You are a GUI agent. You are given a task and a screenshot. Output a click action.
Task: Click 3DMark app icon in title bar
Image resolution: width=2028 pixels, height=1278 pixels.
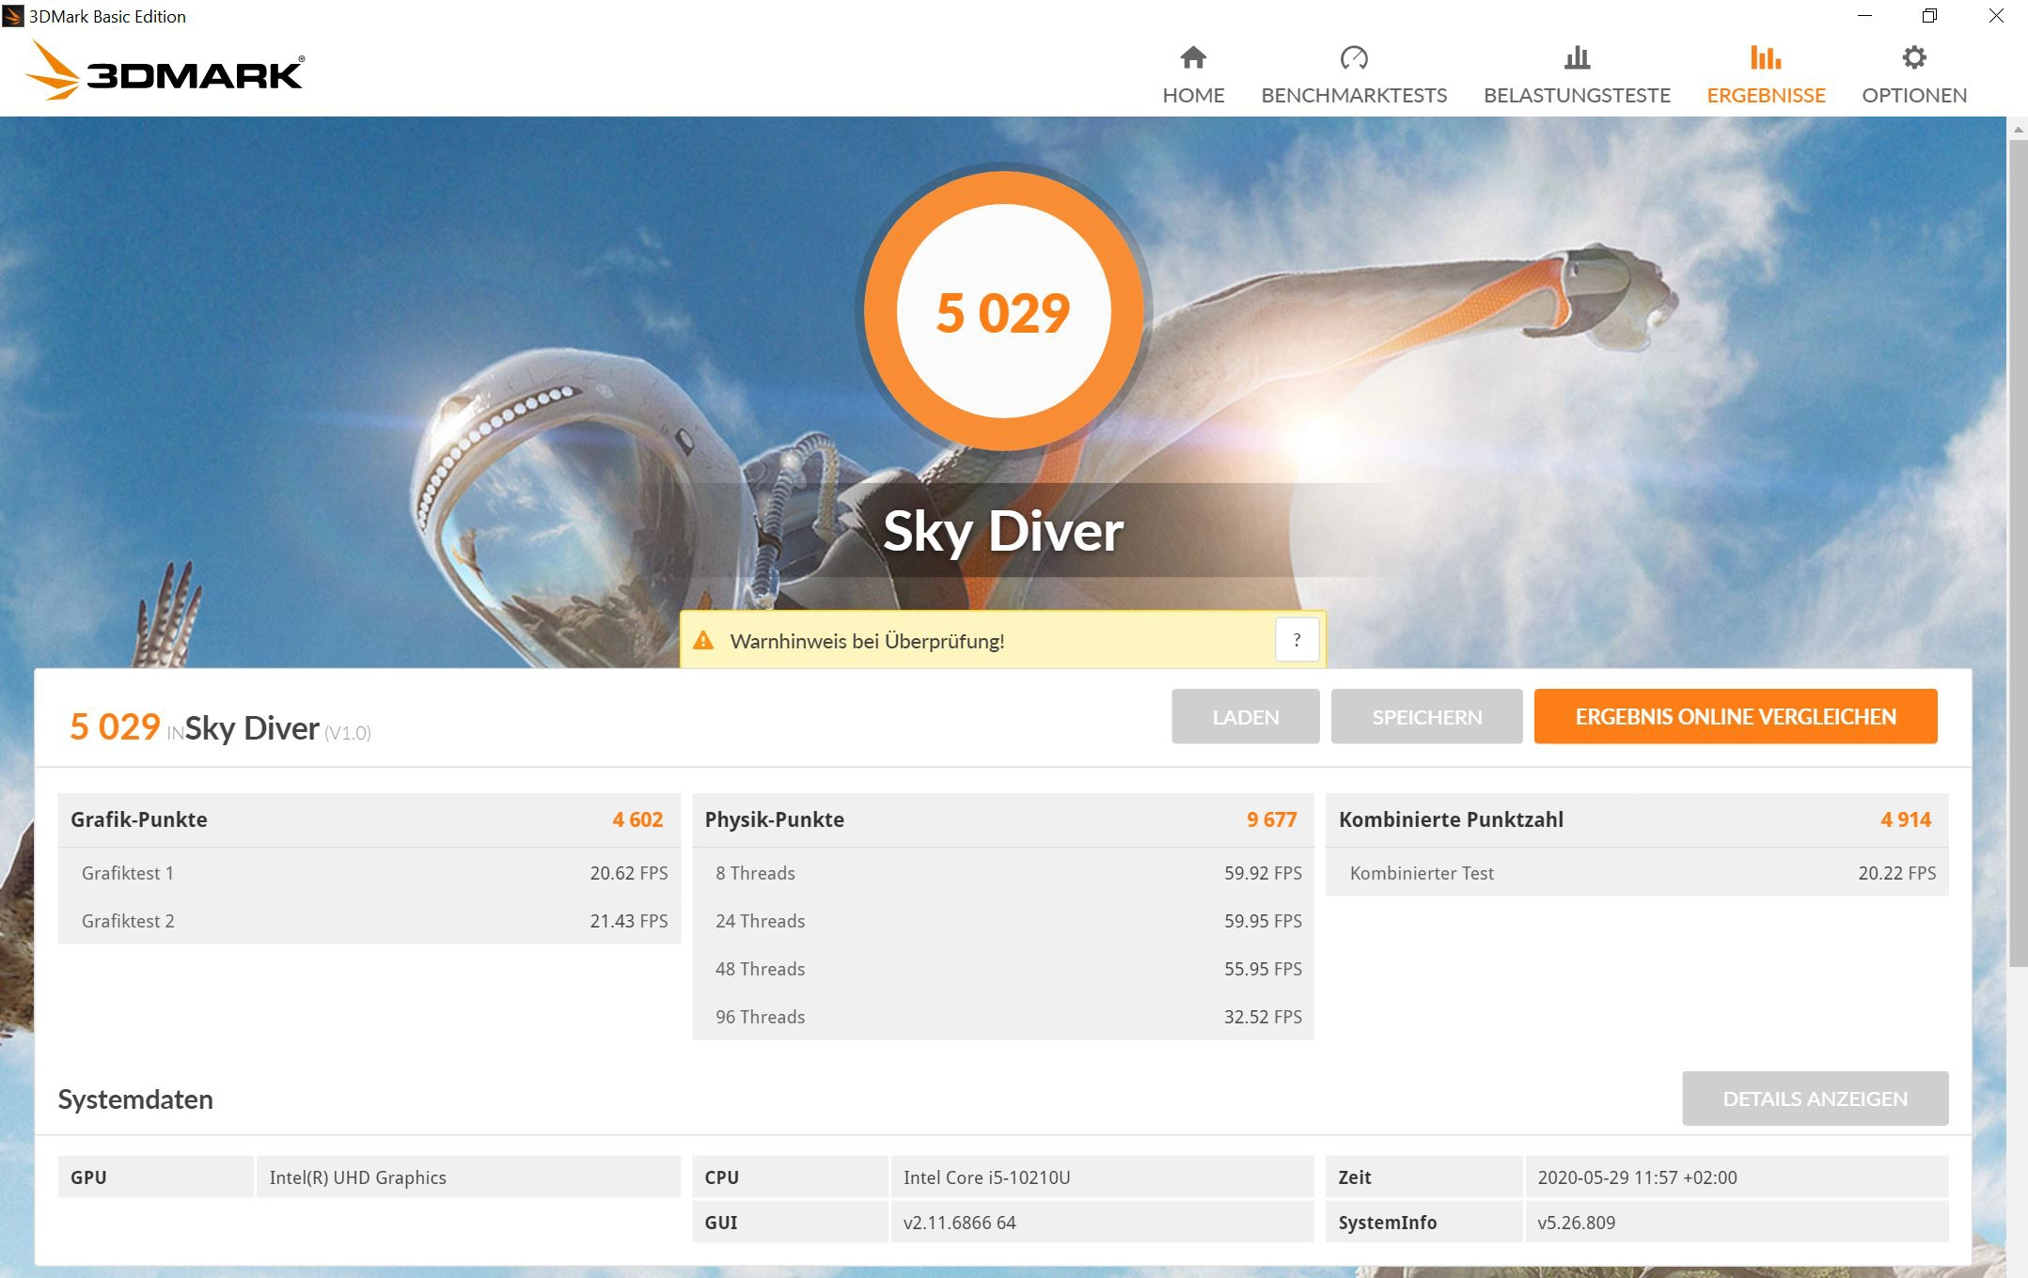12,16
